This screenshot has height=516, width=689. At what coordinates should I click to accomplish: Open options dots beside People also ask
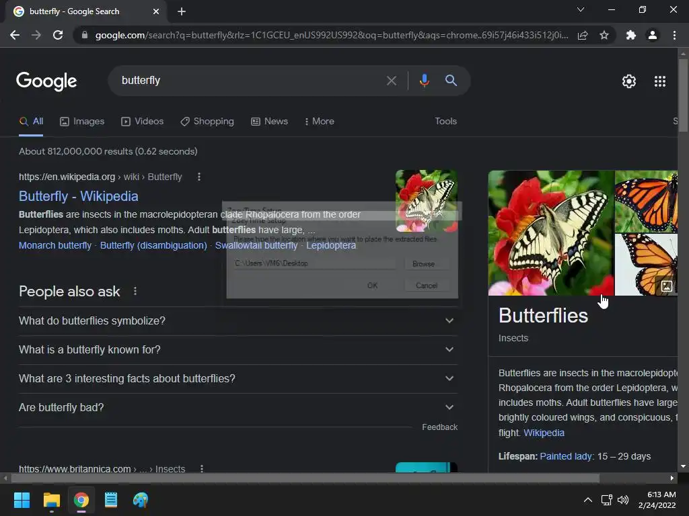[135, 292]
